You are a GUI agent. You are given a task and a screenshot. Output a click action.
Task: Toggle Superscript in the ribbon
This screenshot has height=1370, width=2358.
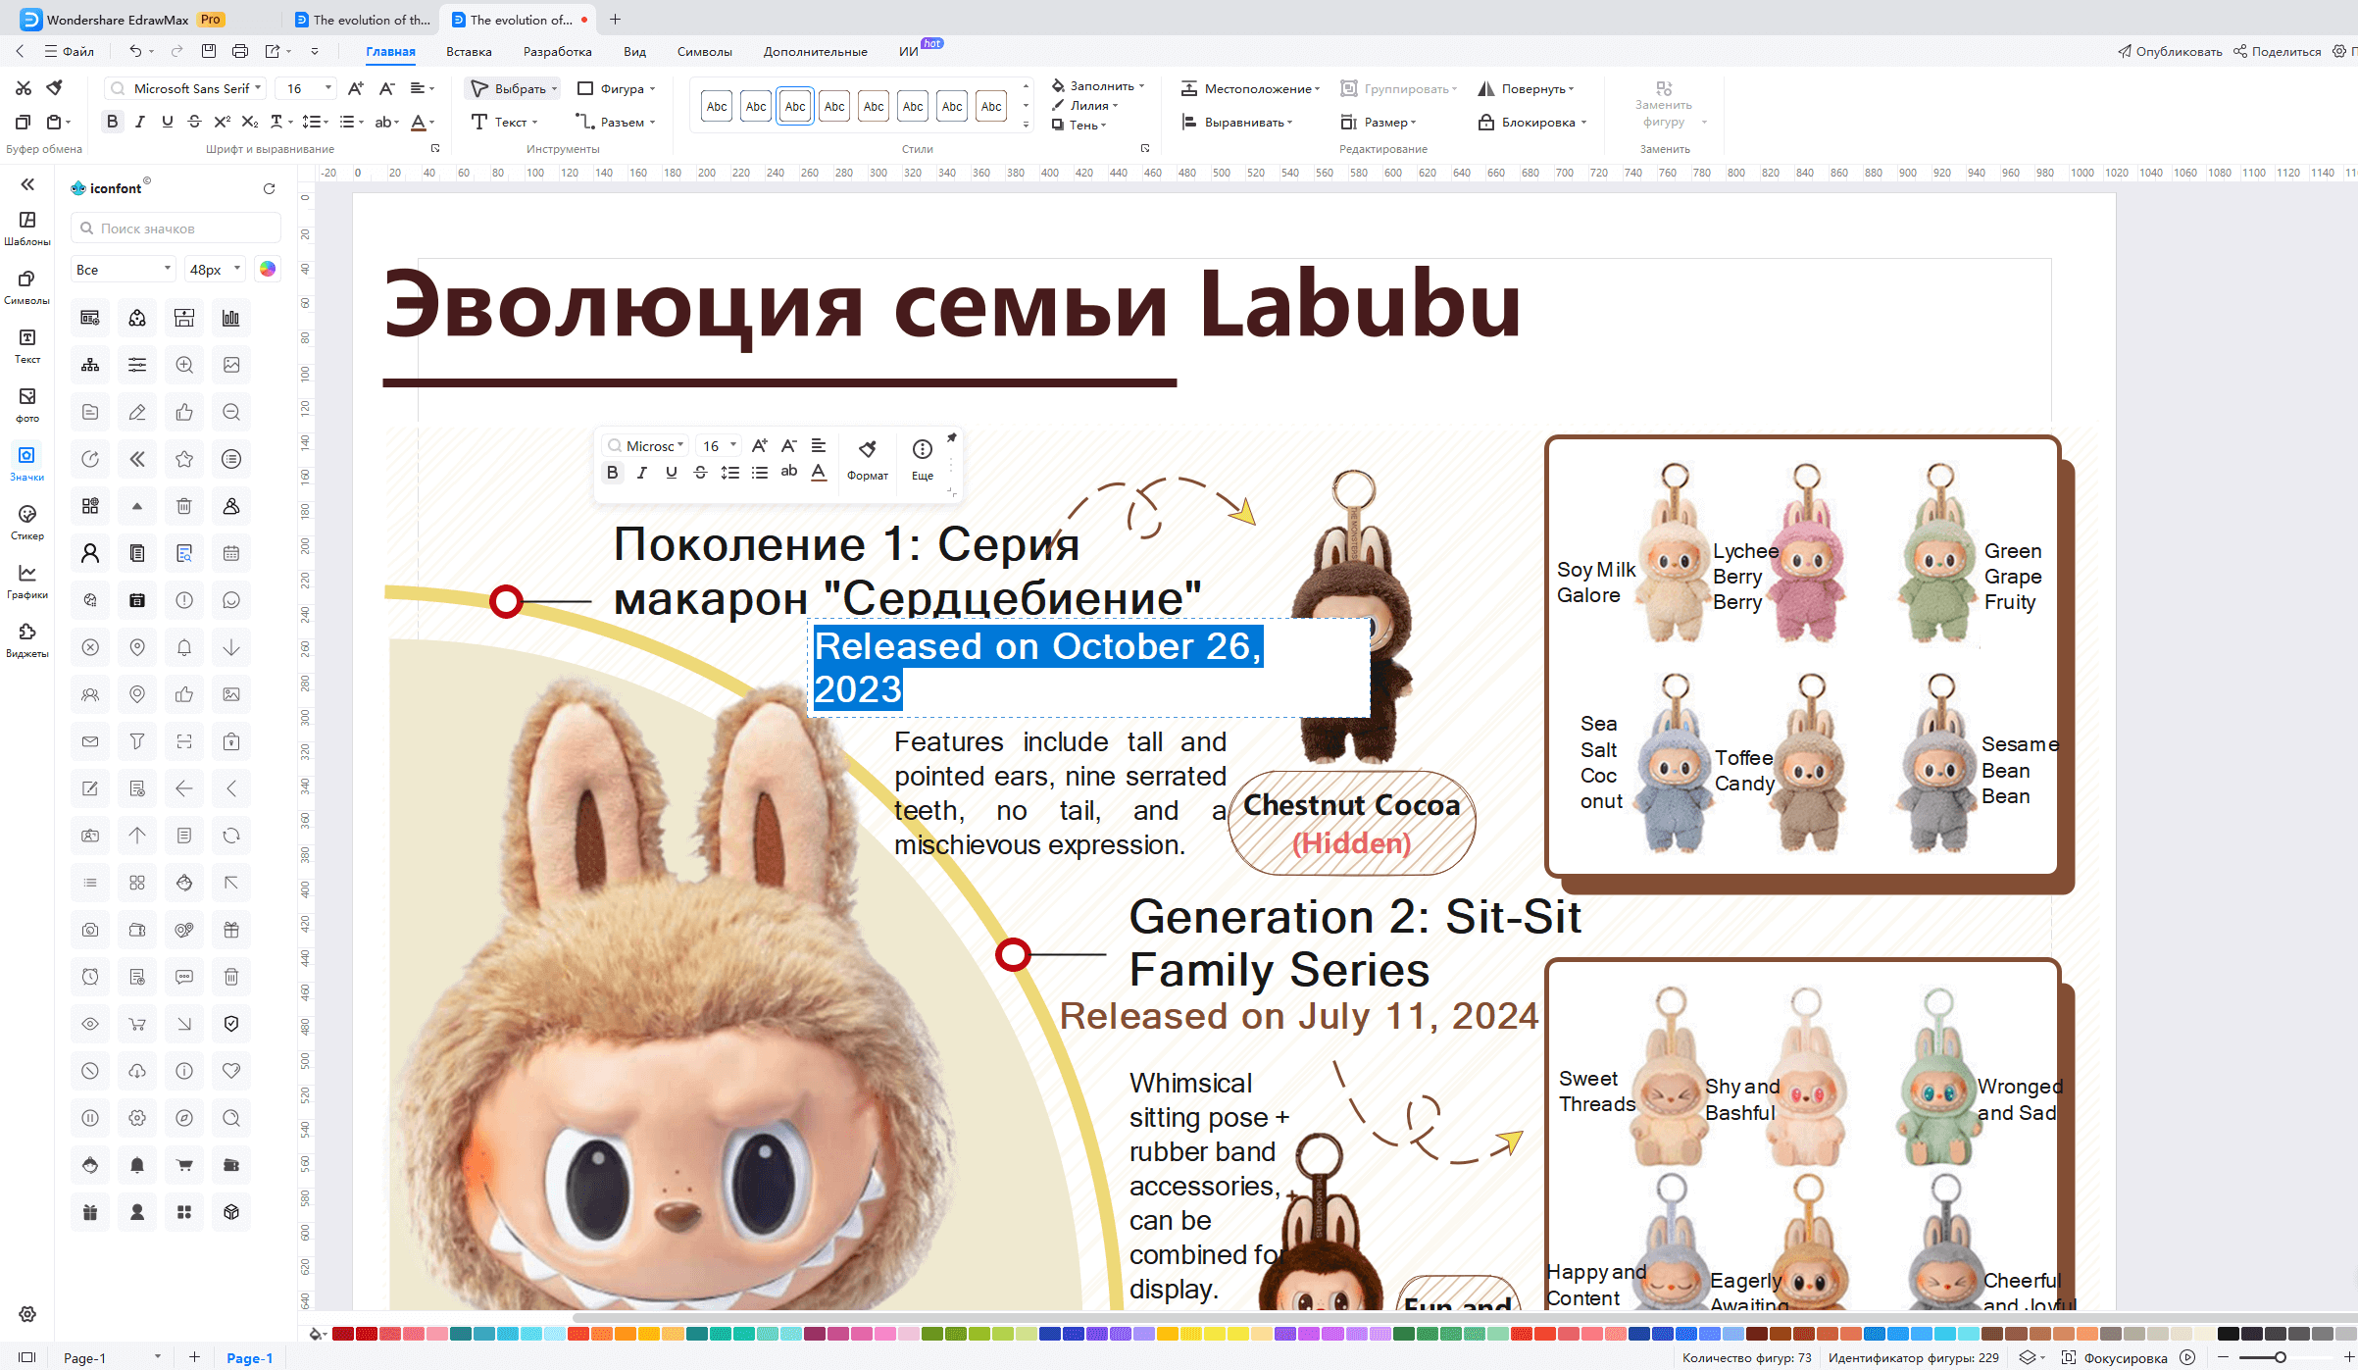click(223, 122)
